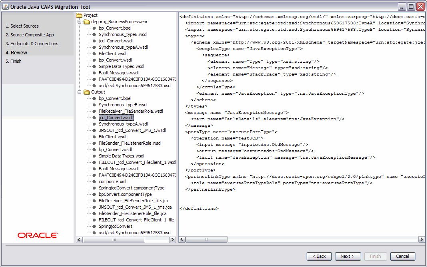This screenshot has height=267, width=427.
Task: Open FILEOUT_jcd_Convert_FileClient_1.wsdl
Action: coord(137,162)
